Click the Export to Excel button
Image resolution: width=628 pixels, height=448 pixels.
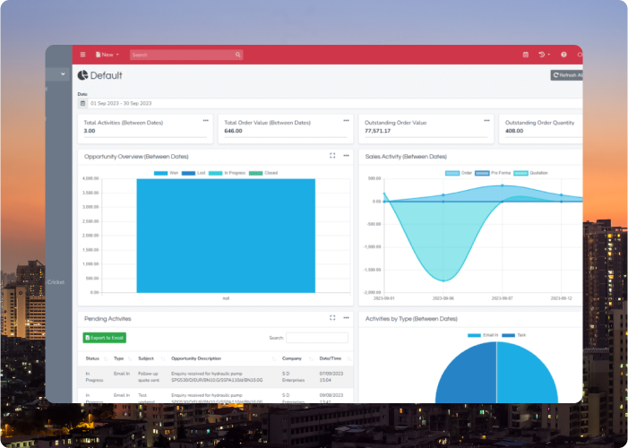(x=105, y=338)
